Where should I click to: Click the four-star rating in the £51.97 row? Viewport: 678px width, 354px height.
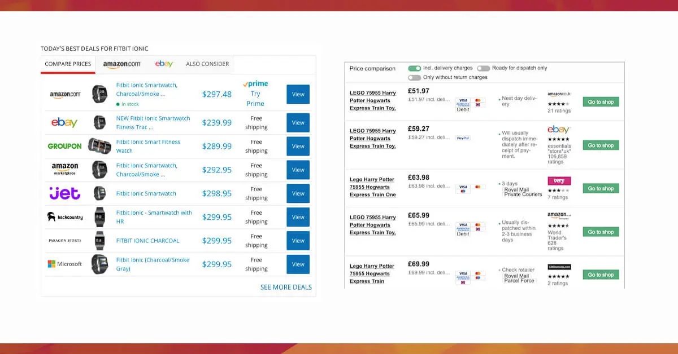pyautogui.click(x=558, y=104)
